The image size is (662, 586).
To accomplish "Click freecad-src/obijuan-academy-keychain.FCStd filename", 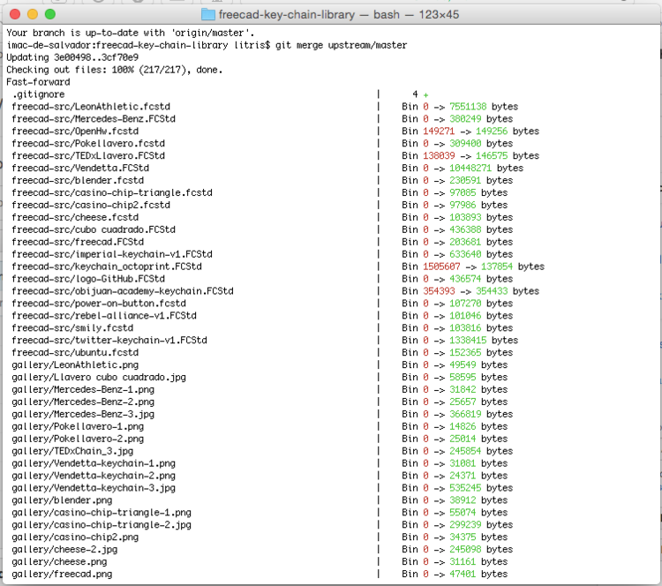I will click(123, 290).
